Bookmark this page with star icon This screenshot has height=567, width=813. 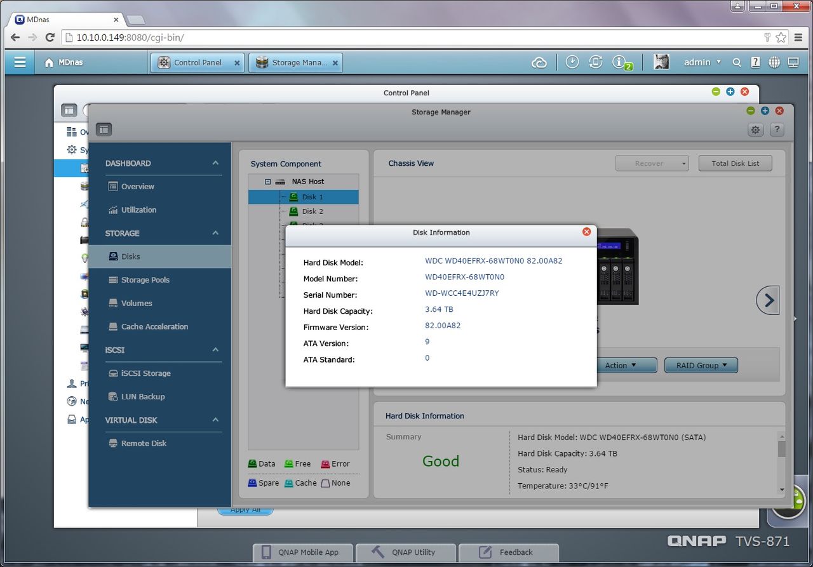[781, 37]
